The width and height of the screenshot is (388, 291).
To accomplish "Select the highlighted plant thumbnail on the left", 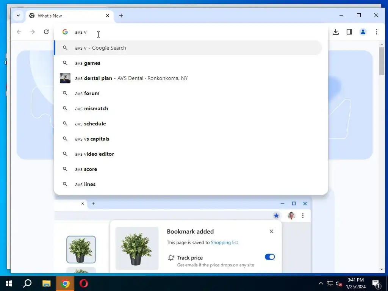I will 81,249.
